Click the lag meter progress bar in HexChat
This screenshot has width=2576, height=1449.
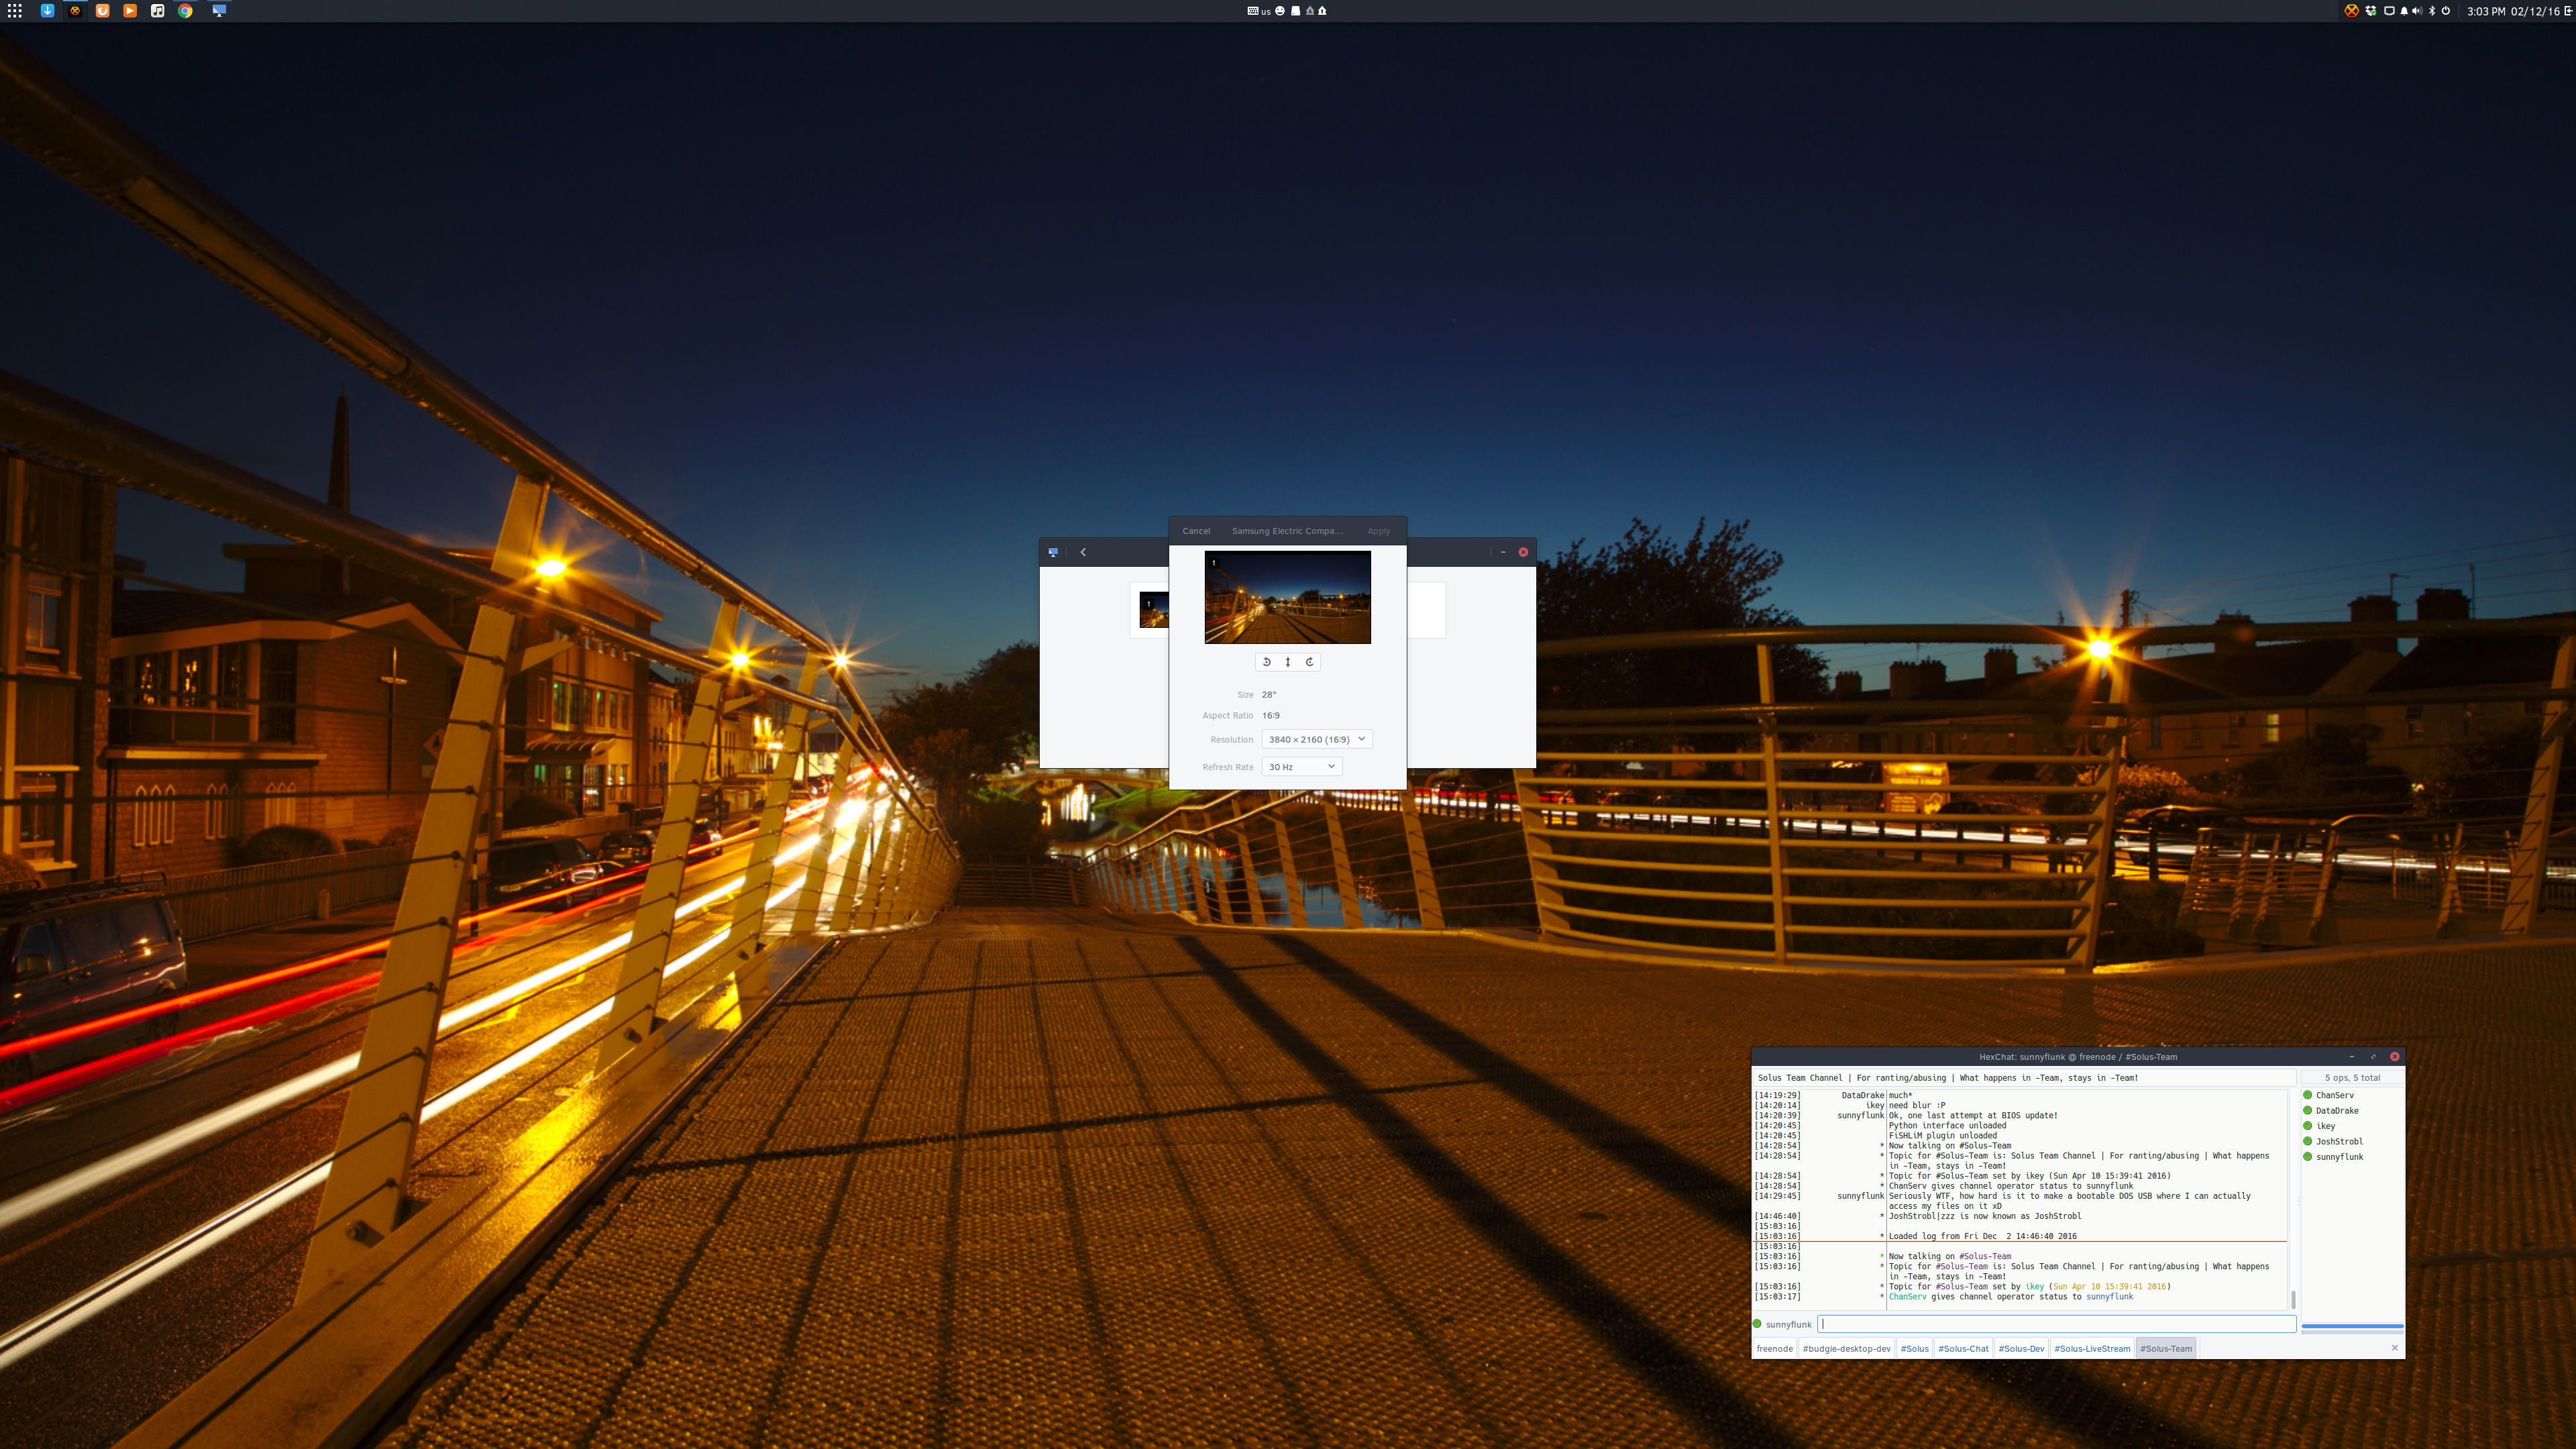pyautogui.click(x=2352, y=1327)
